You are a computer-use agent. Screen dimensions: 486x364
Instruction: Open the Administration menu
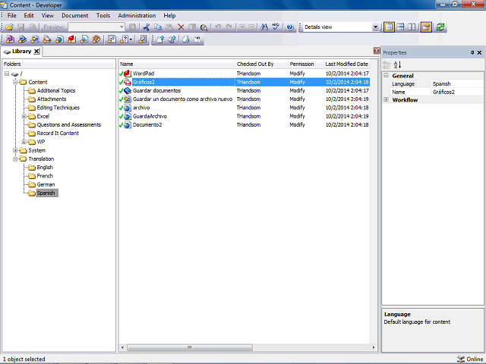pos(137,15)
